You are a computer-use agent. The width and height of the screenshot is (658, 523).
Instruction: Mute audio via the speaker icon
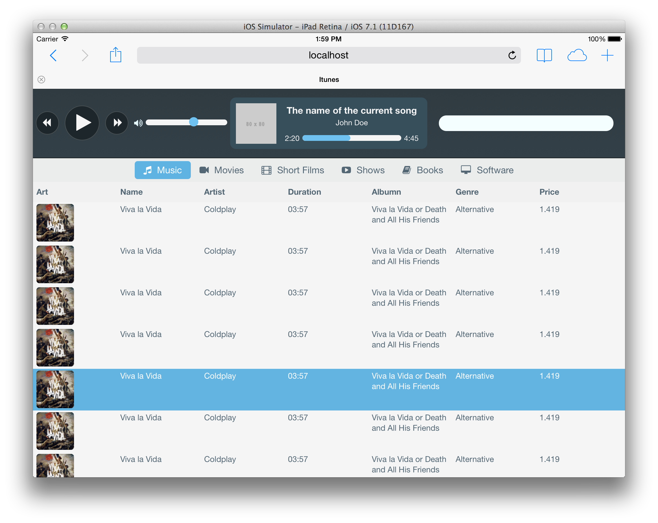138,123
